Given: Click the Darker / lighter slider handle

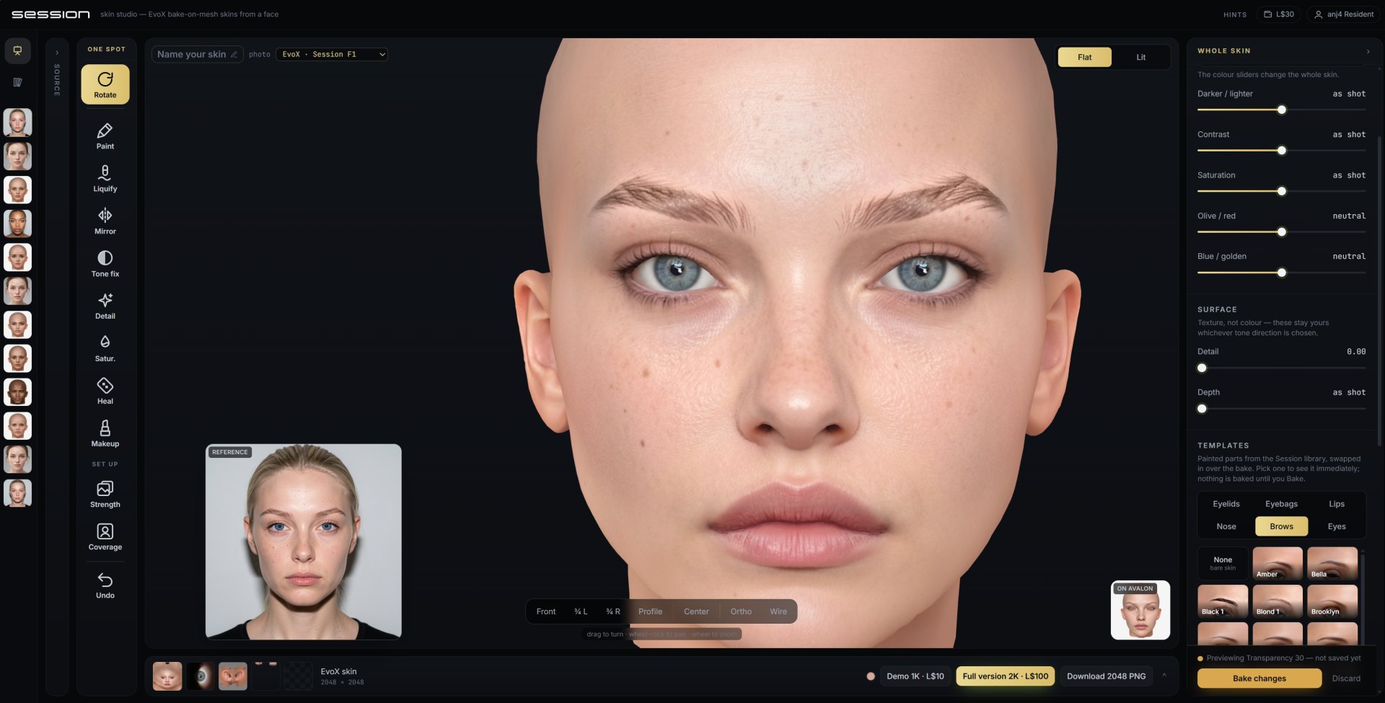Looking at the screenshot, I should (x=1282, y=110).
